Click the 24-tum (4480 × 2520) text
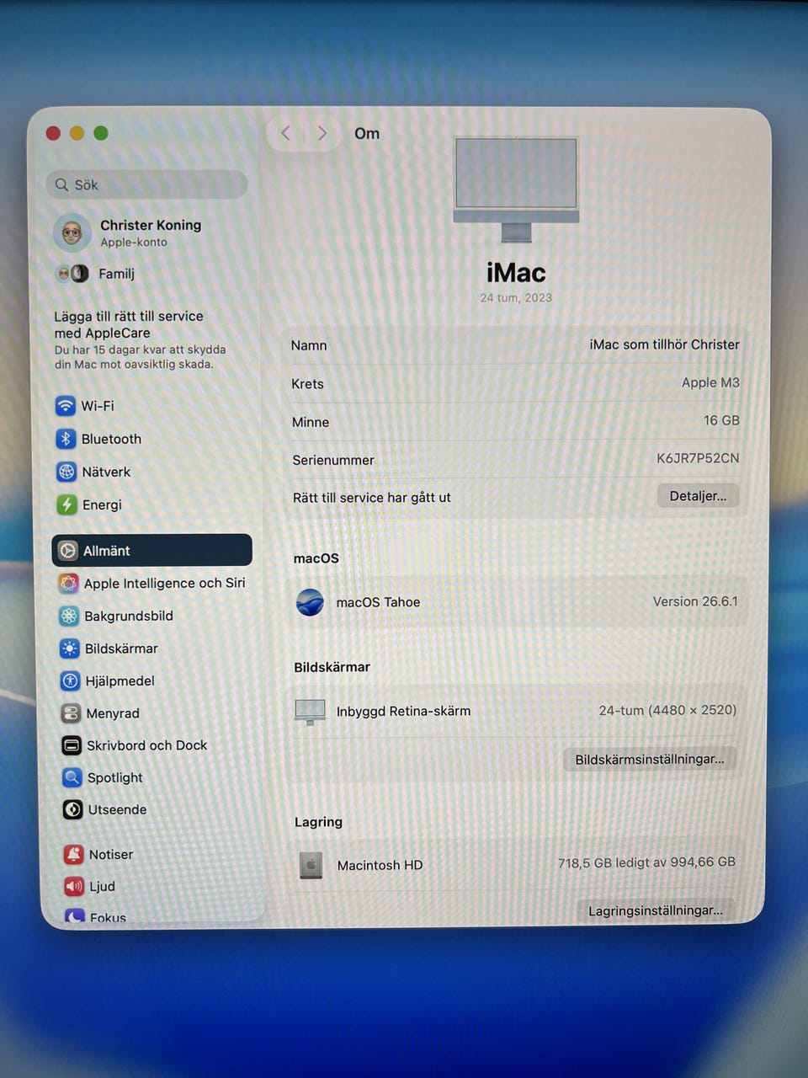808x1078 pixels. click(x=667, y=710)
